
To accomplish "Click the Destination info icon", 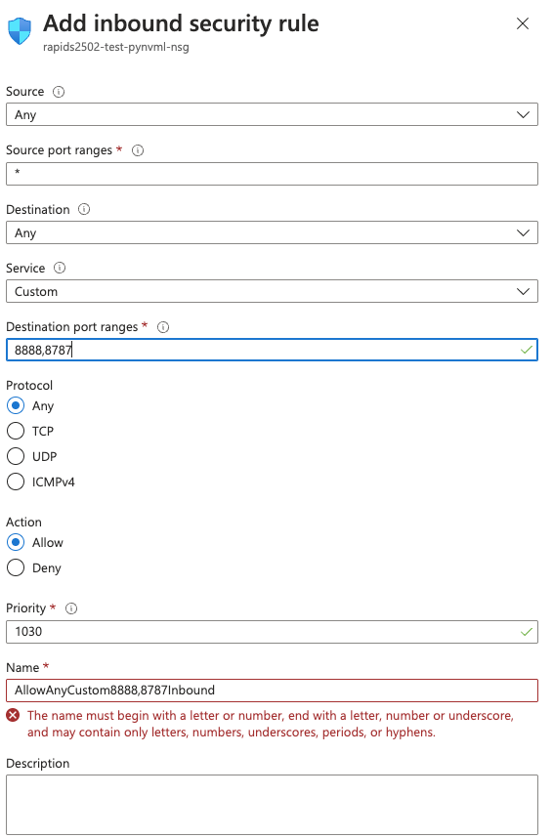I will (84, 209).
